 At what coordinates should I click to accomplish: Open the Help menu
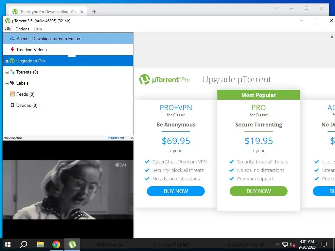pyautogui.click(x=38, y=29)
